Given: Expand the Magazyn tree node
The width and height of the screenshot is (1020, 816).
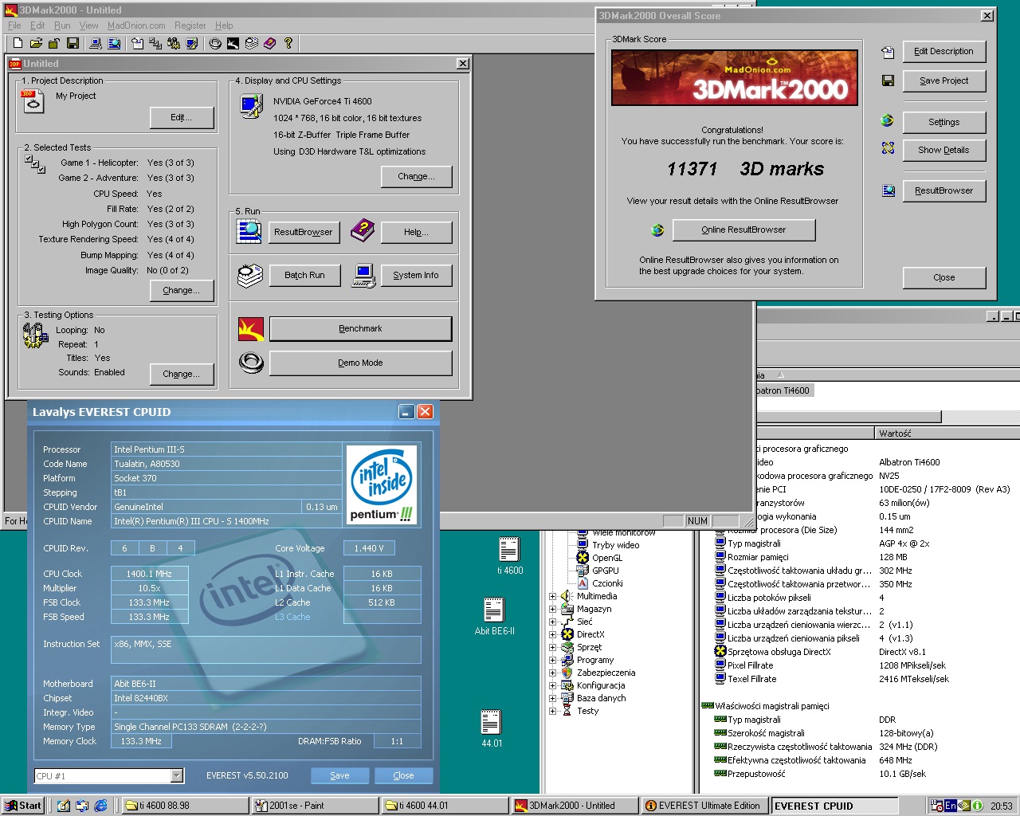Looking at the screenshot, I should (x=552, y=609).
